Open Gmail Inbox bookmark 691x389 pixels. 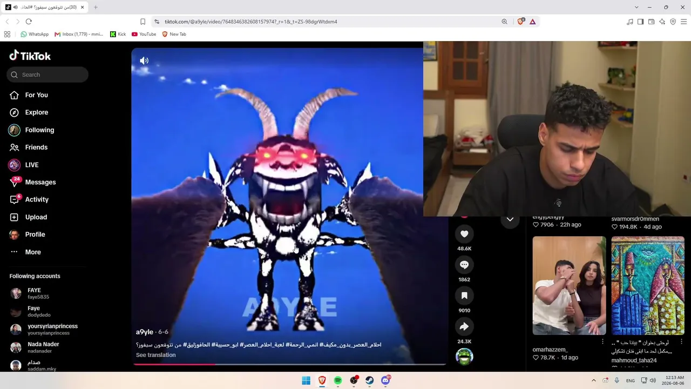tap(79, 34)
